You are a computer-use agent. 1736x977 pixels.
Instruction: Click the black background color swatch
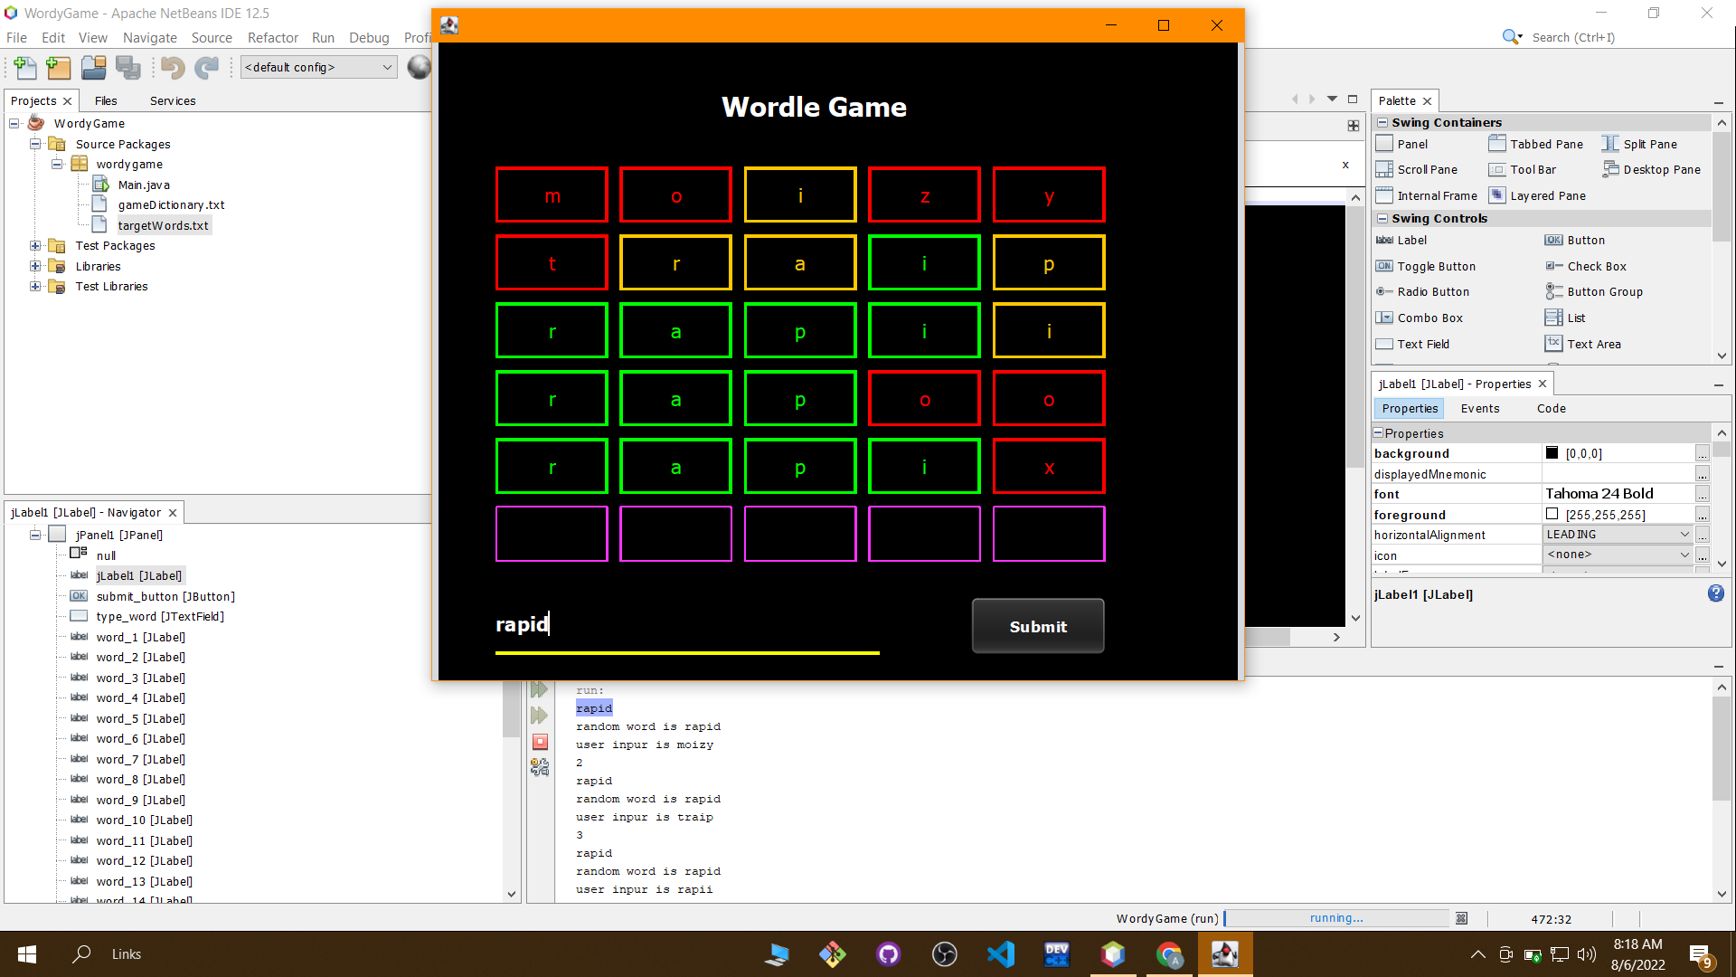coord(1552,453)
